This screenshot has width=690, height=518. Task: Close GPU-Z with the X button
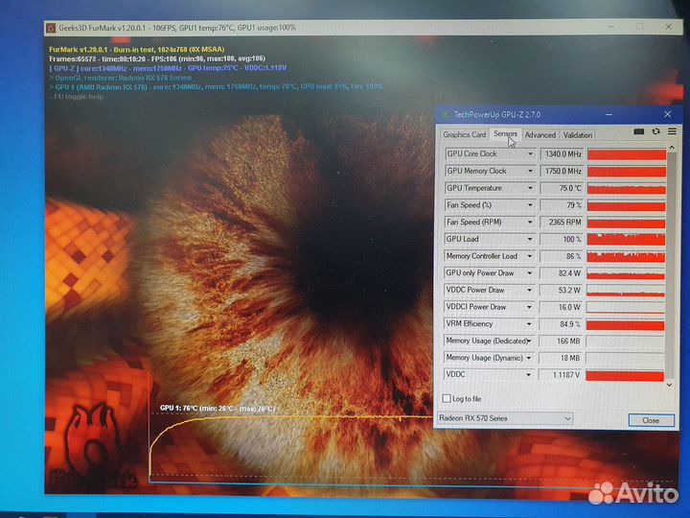coord(668,114)
